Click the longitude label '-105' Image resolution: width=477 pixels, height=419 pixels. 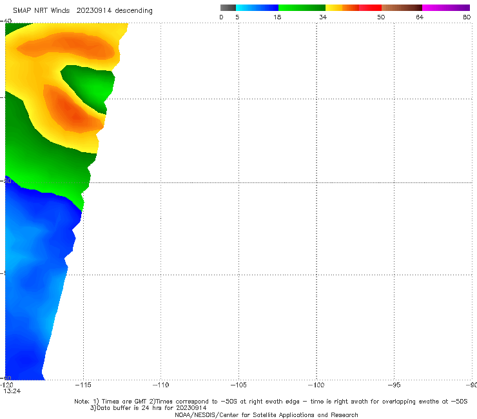[238, 385]
